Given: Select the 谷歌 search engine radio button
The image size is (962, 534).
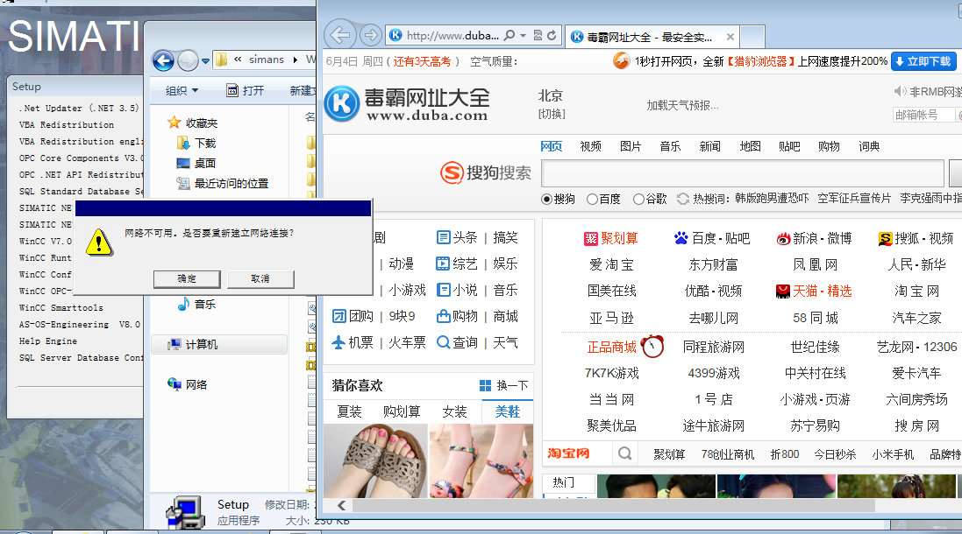Looking at the screenshot, I should coord(638,199).
